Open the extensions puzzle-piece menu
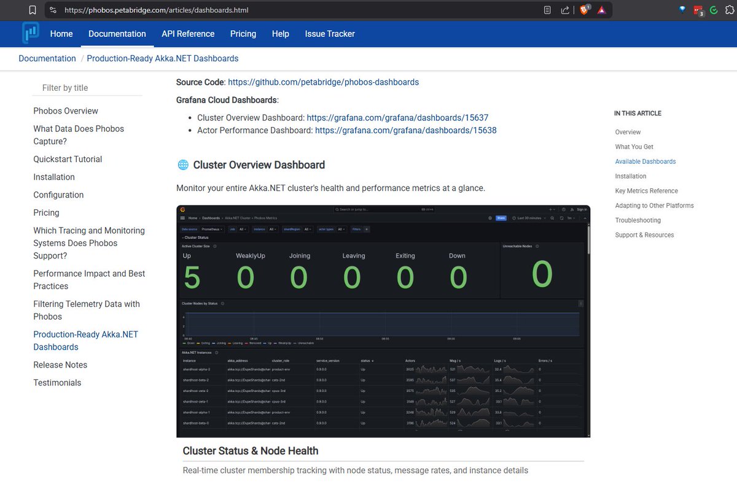The width and height of the screenshot is (737, 489). [x=729, y=10]
